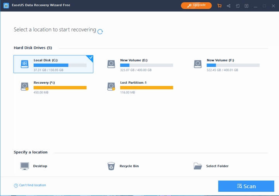Click the Upgrade button
The image size is (279, 196).
(196, 5)
